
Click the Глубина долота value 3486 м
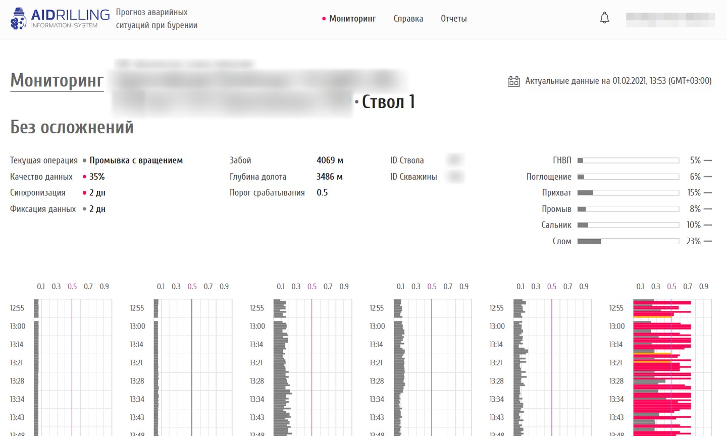[330, 177]
